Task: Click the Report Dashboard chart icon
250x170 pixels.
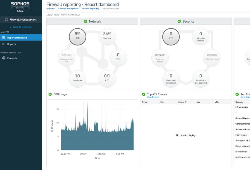Action: tap(4, 38)
